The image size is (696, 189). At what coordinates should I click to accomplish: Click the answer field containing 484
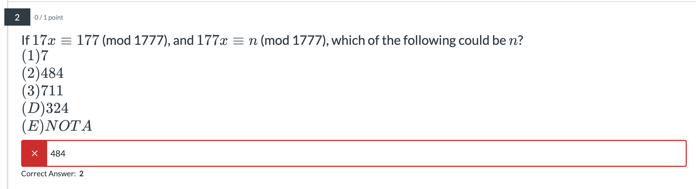point(366,153)
